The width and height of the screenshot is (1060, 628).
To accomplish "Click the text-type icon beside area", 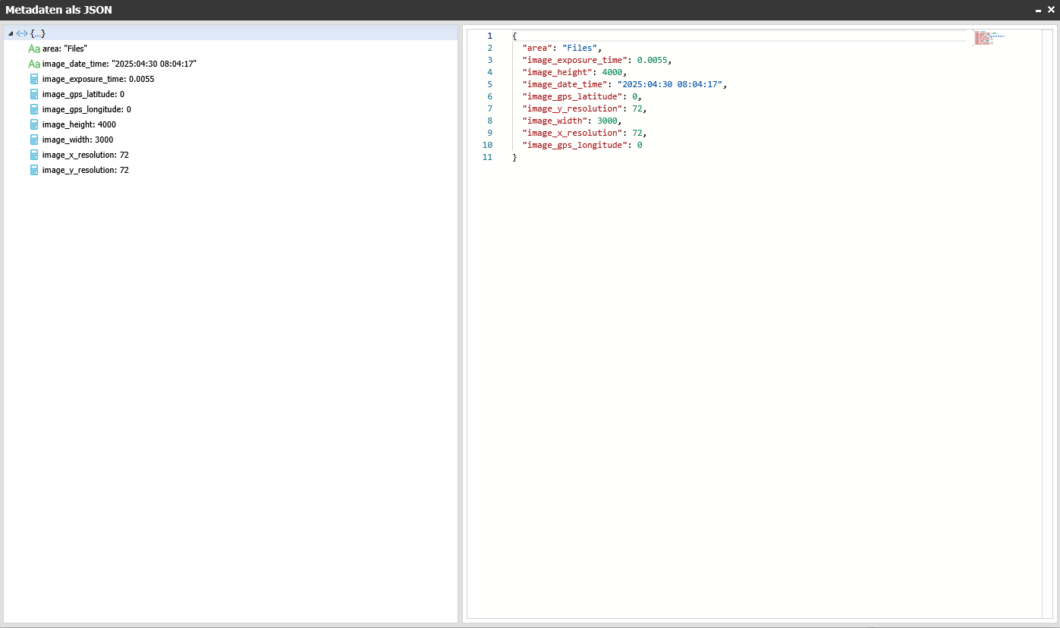I will pyautogui.click(x=34, y=49).
